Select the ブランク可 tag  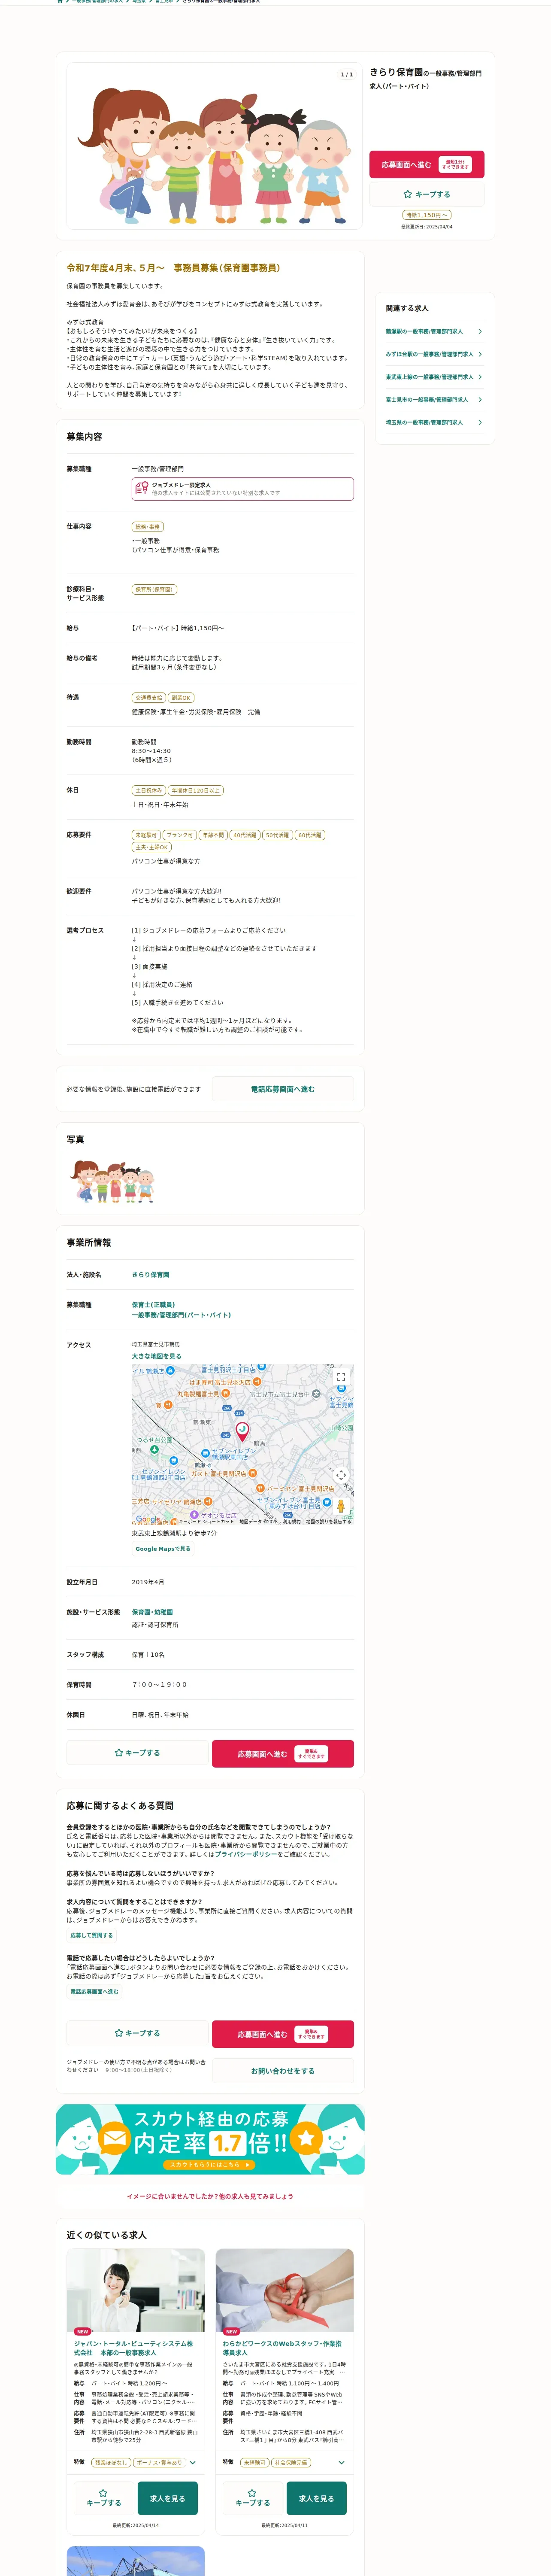coord(180,835)
